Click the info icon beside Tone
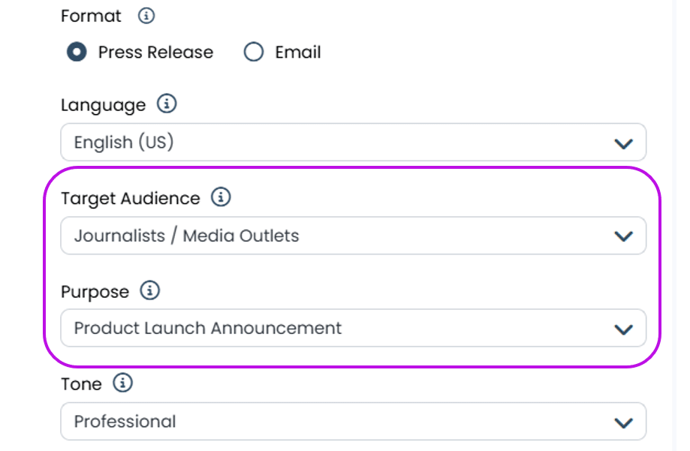 pos(122,383)
